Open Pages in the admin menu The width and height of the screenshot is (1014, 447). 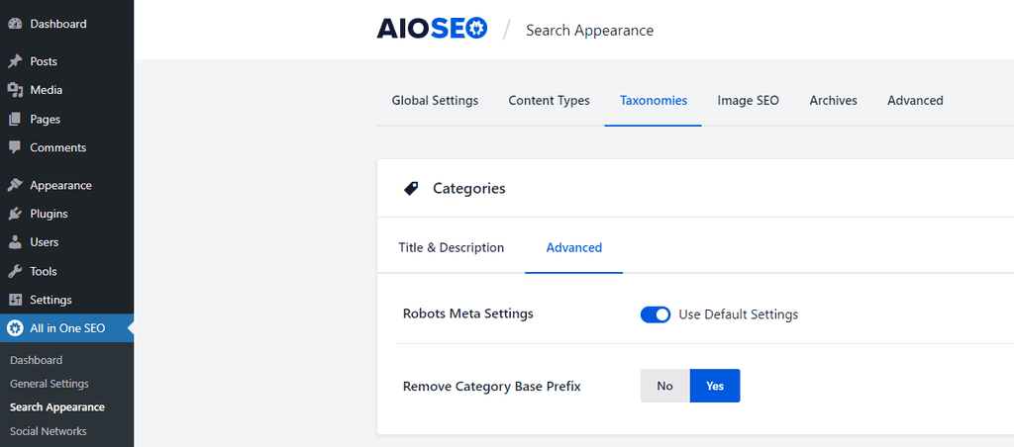pyautogui.click(x=45, y=120)
